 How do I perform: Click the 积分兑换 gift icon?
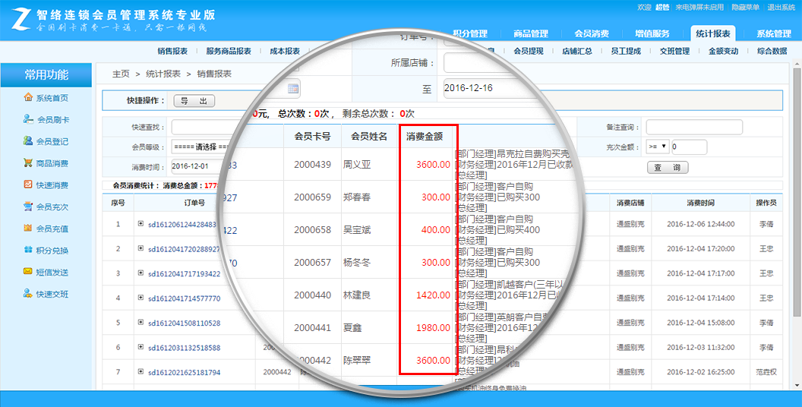point(28,250)
